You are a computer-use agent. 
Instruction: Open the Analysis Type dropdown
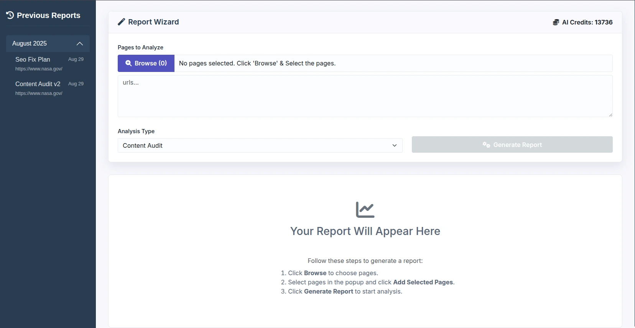pyautogui.click(x=260, y=145)
